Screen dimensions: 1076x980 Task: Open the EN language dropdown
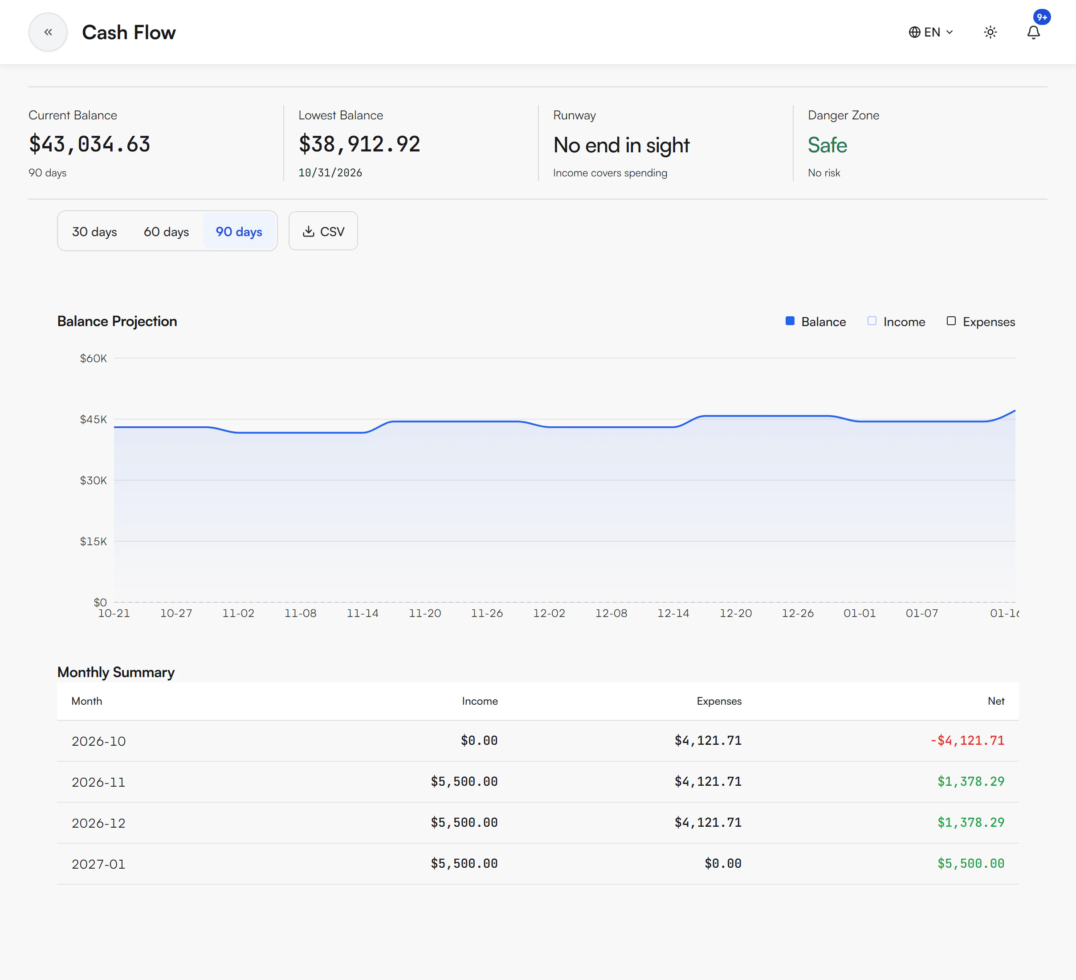pos(931,32)
